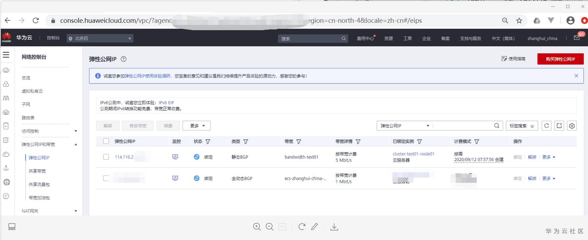Screen dimensions: 588x240
Task: Filter by 带宽详情 column funnel icon
Action: click(x=358, y=141)
